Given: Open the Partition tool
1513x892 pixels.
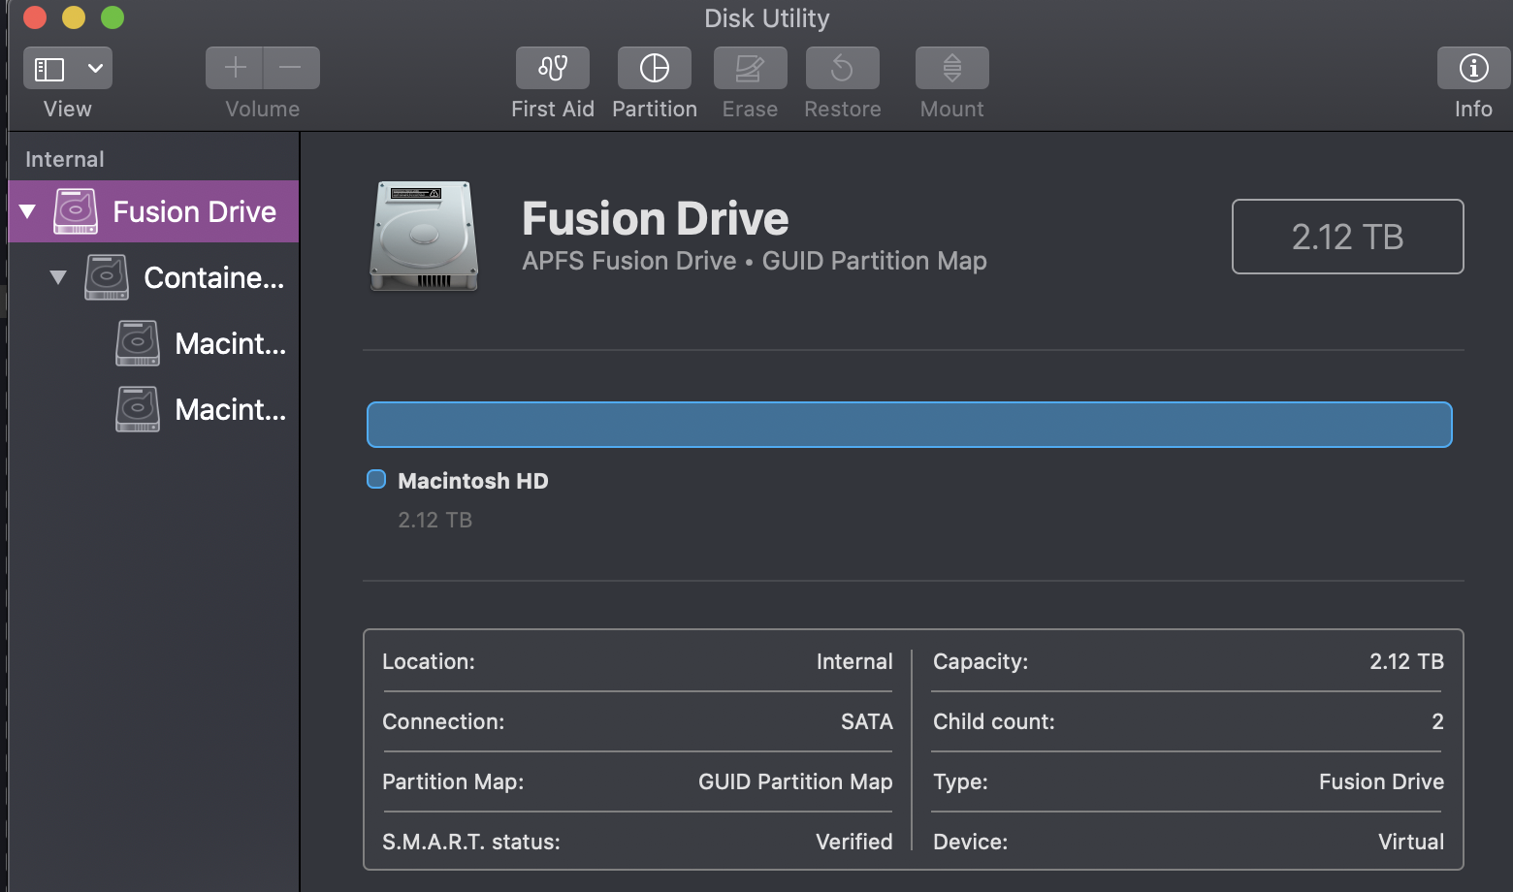Looking at the screenshot, I should tap(655, 68).
